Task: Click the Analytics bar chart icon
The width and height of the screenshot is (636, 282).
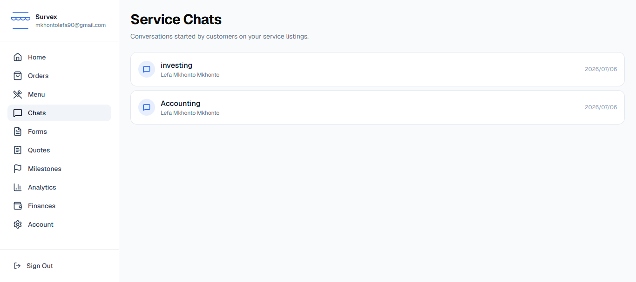Action: tap(18, 187)
